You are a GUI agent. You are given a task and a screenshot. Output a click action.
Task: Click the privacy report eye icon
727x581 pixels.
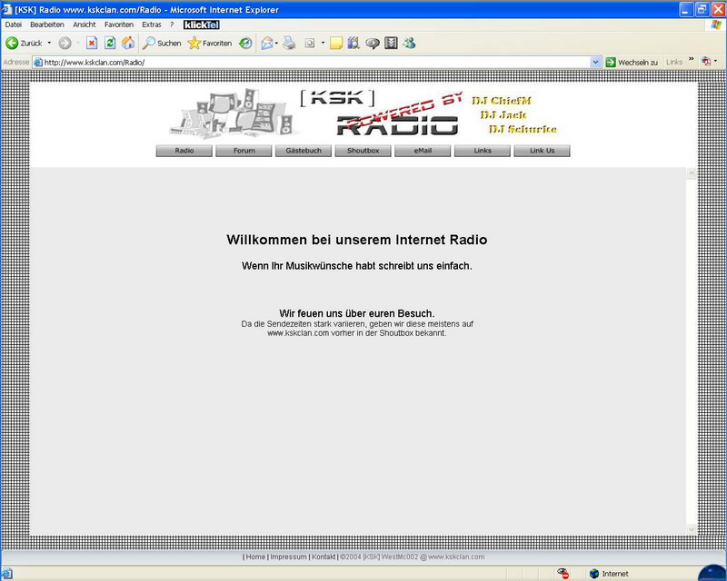point(563,574)
